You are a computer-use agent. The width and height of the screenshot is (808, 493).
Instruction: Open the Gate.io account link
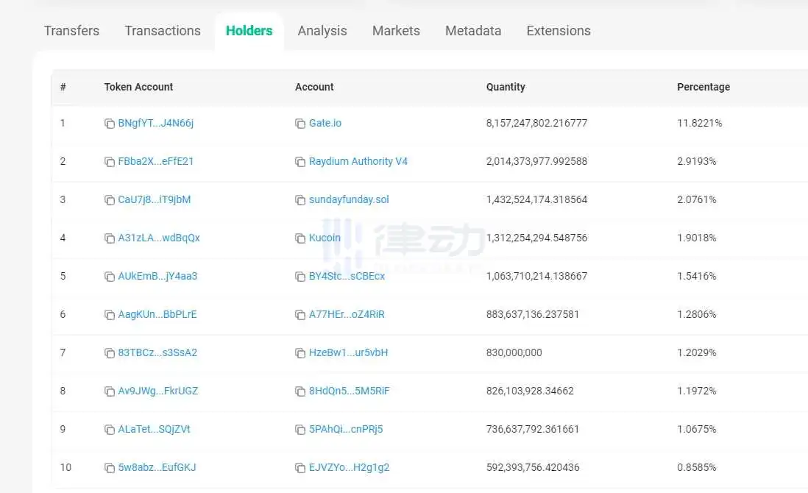coord(325,123)
